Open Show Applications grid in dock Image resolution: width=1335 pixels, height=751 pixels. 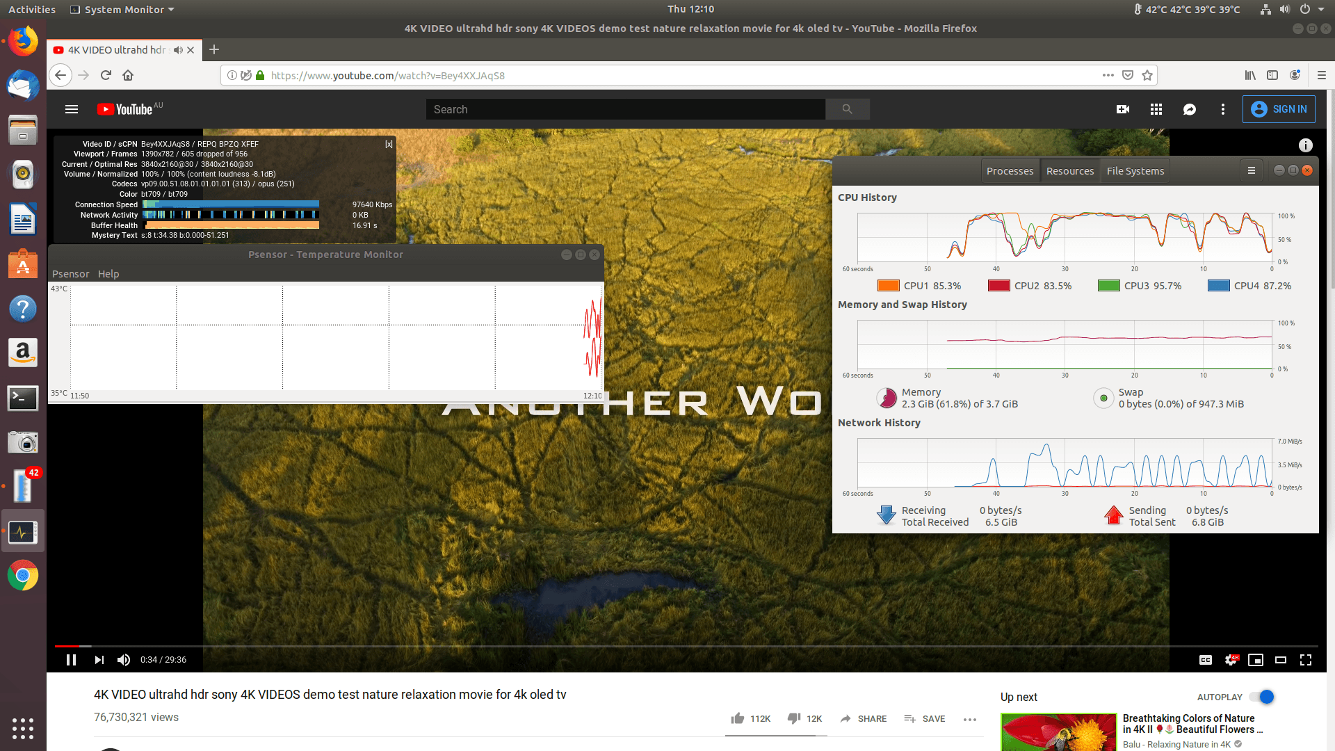(23, 728)
